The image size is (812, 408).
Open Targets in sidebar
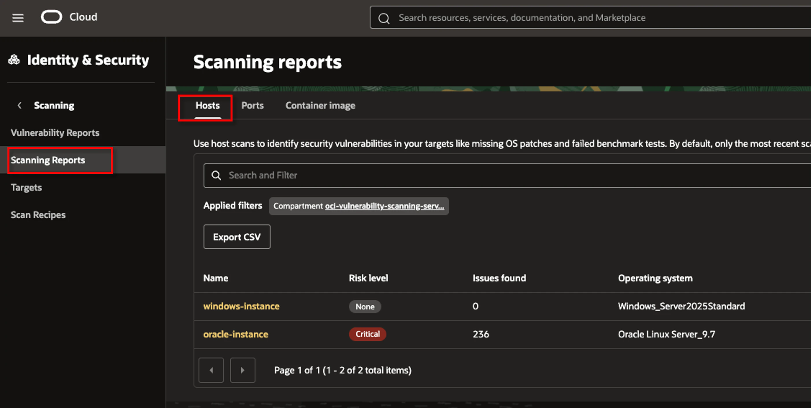(x=26, y=188)
